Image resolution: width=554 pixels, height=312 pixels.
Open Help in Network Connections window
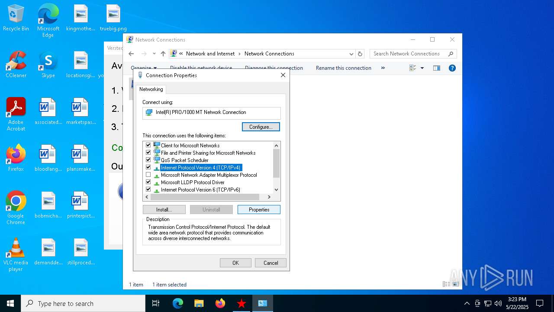(452, 68)
